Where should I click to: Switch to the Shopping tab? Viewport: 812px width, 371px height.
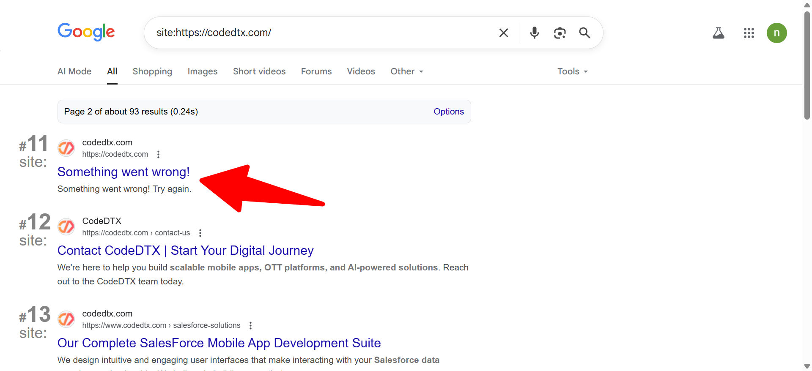click(152, 71)
